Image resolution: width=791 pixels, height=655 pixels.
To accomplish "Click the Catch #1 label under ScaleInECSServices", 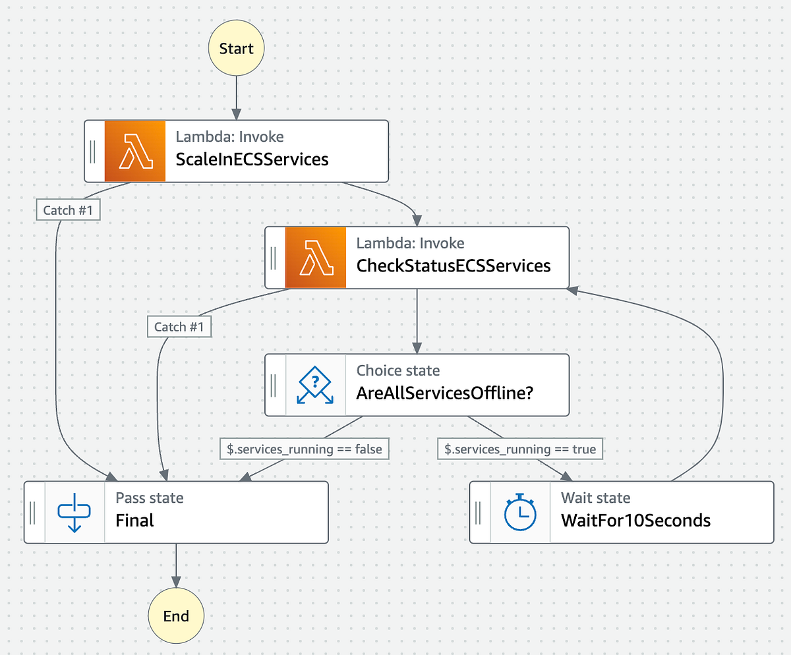I will 68,210.
